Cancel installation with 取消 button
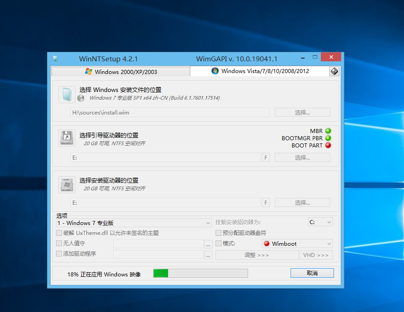Image resolution: width=404 pixels, height=312 pixels. click(x=312, y=273)
